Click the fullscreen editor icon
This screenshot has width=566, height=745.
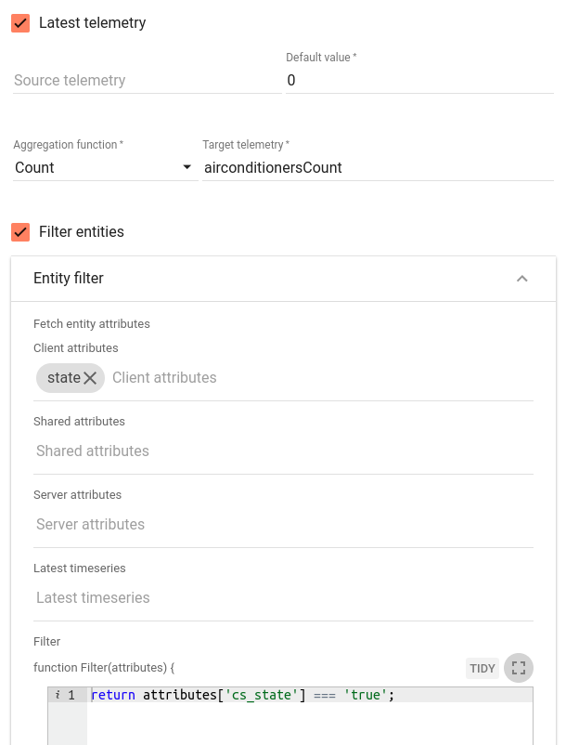pyautogui.click(x=519, y=668)
